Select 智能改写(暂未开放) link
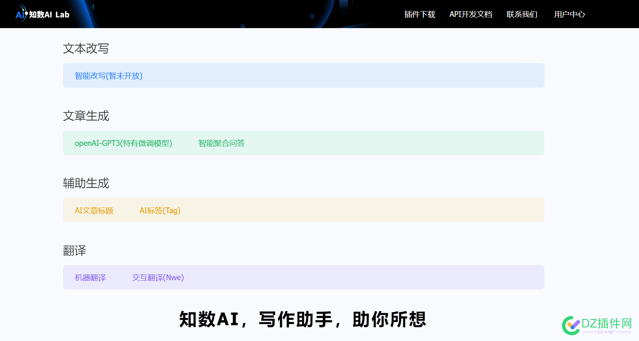639x341 pixels. click(x=109, y=76)
